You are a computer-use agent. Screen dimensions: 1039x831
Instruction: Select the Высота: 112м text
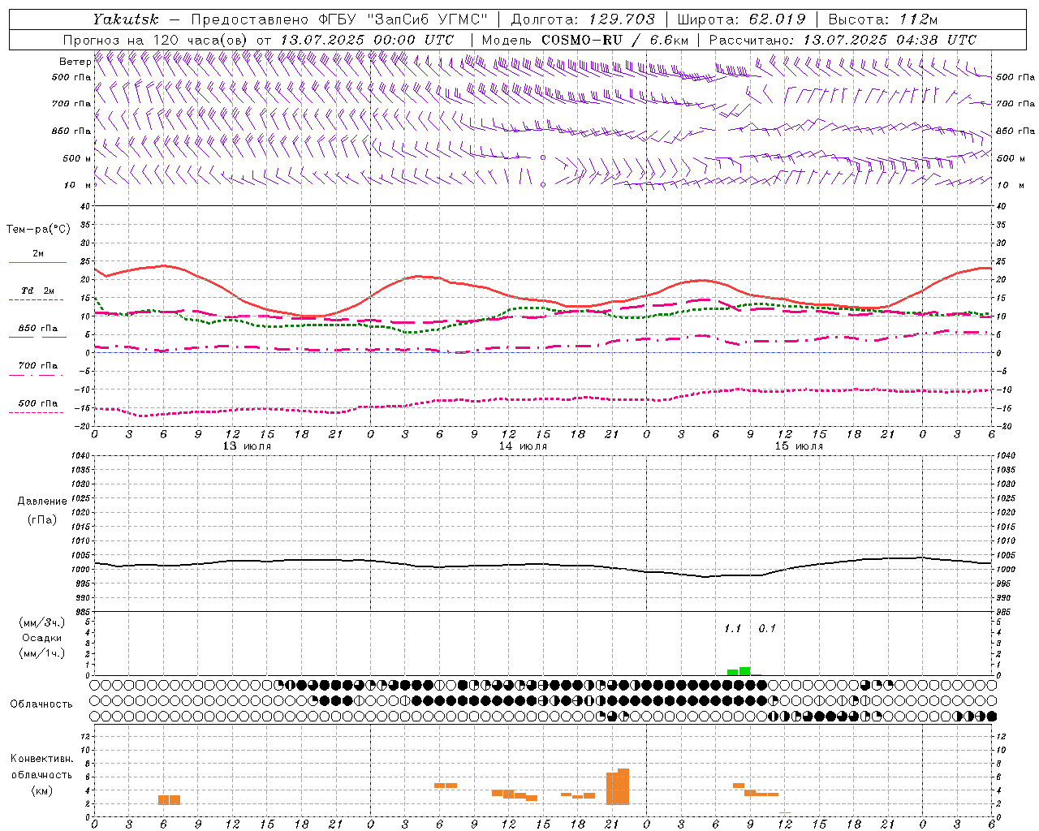point(882,19)
